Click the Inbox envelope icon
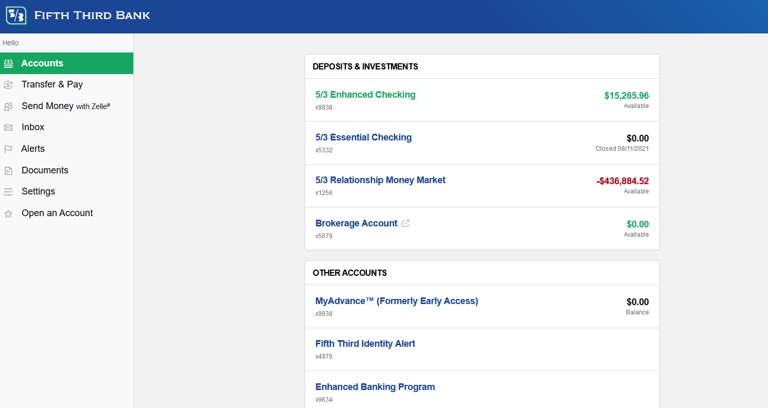This screenshot has height=408, width=768. tap(8, 128)
